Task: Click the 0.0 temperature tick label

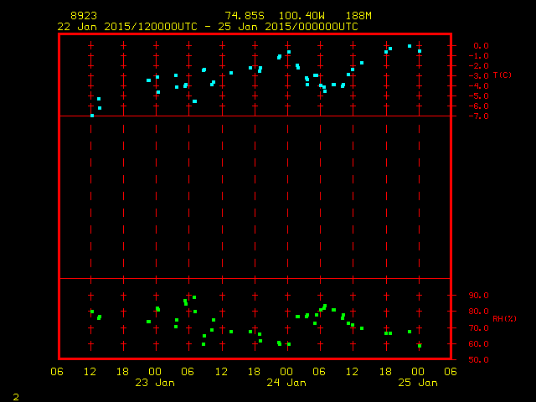Action: coord(481,46)
